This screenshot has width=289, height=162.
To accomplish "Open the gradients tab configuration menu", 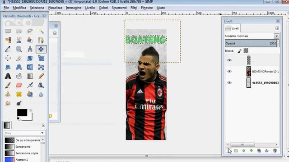I will pos(43,125).
